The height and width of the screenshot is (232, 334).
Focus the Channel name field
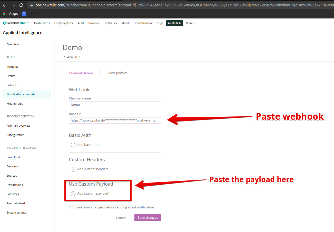[115, 105]
